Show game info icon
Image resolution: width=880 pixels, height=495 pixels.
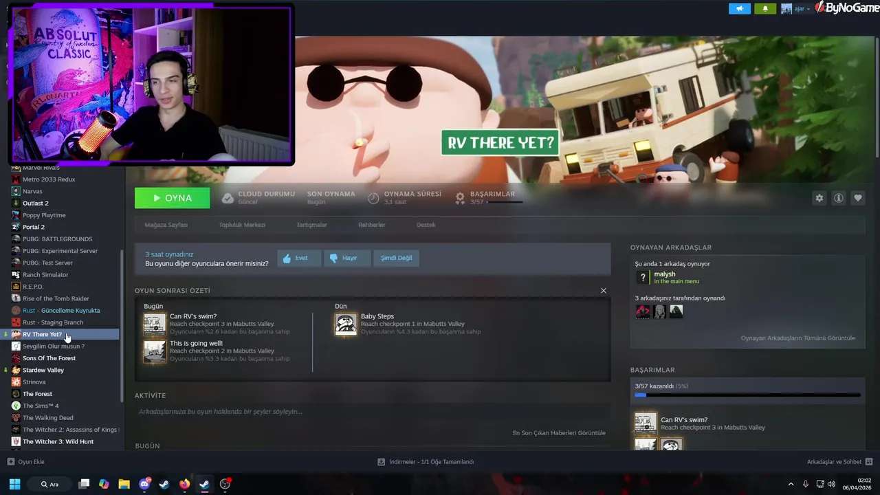838,198
